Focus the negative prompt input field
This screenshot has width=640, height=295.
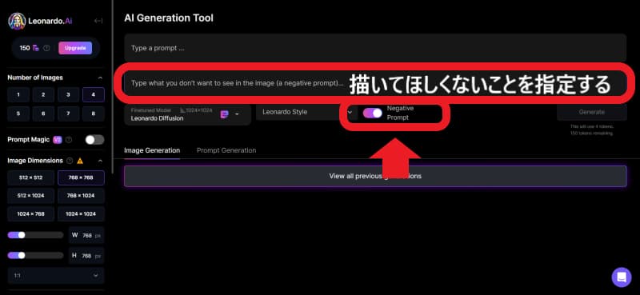coord(375,83)
